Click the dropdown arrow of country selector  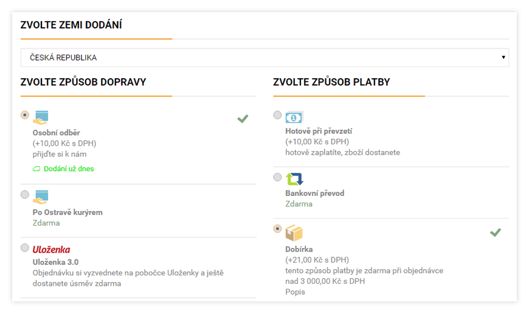pyautogui.click(x=503, y=58)
